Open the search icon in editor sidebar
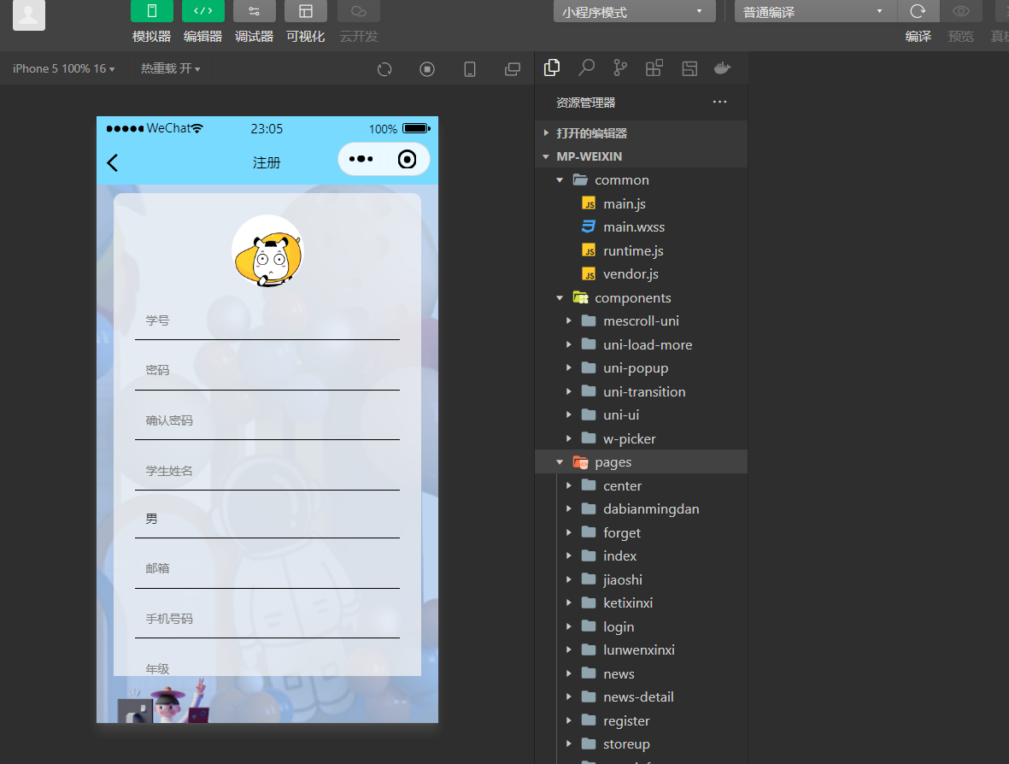The height and width of the screenshot is (764, 1009). (x=586, y=68)
